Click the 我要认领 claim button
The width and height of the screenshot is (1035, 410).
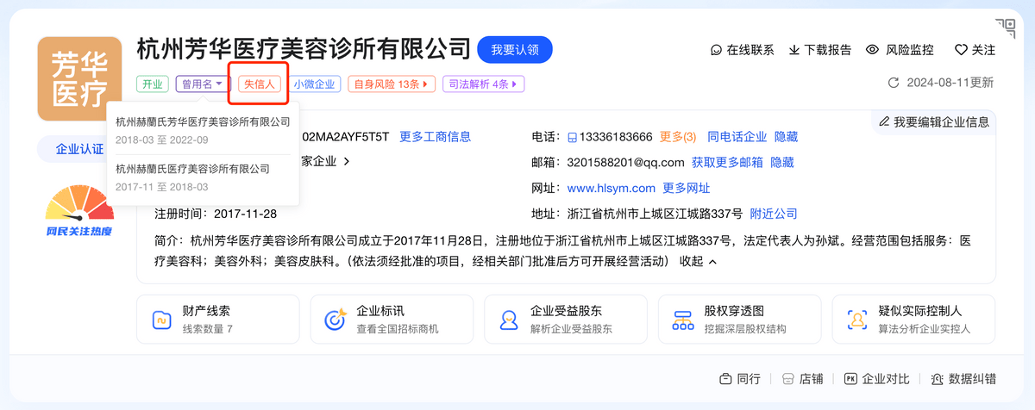pos(515,50)
